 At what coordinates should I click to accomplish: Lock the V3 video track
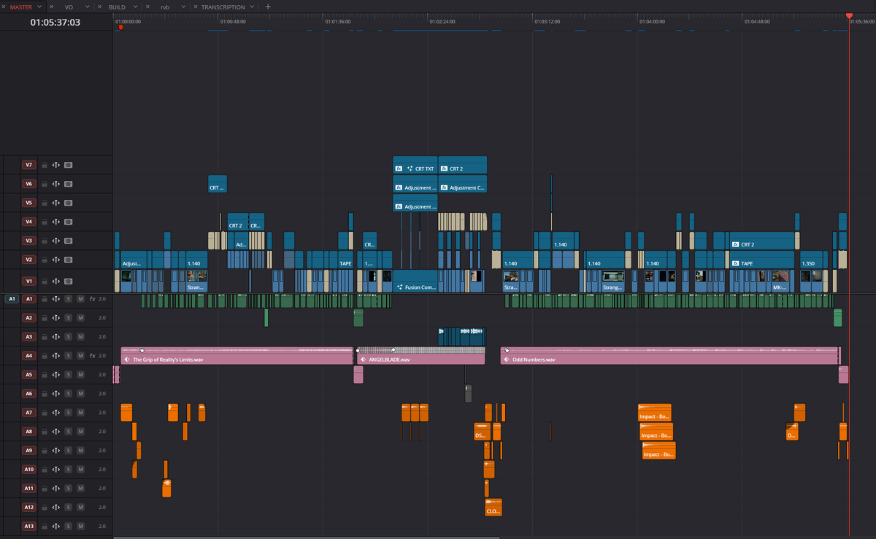point(44,241)
